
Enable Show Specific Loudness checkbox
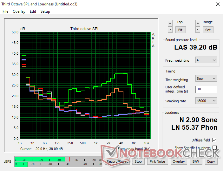[214, 147]
